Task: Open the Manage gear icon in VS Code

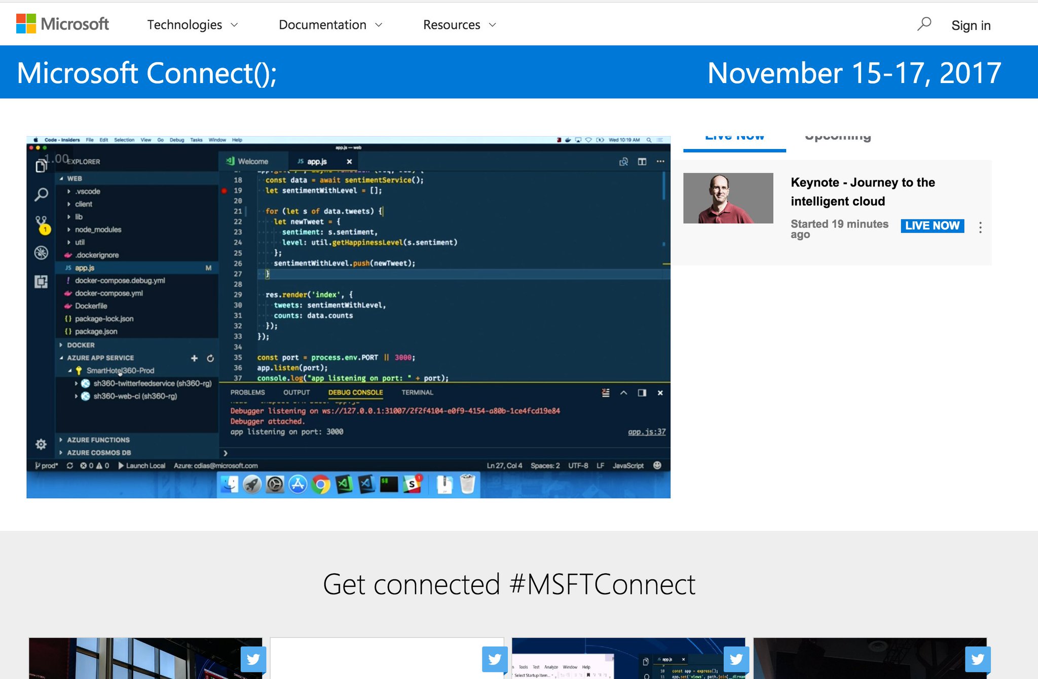Action: pyautogui.click(x=41, y=444)
